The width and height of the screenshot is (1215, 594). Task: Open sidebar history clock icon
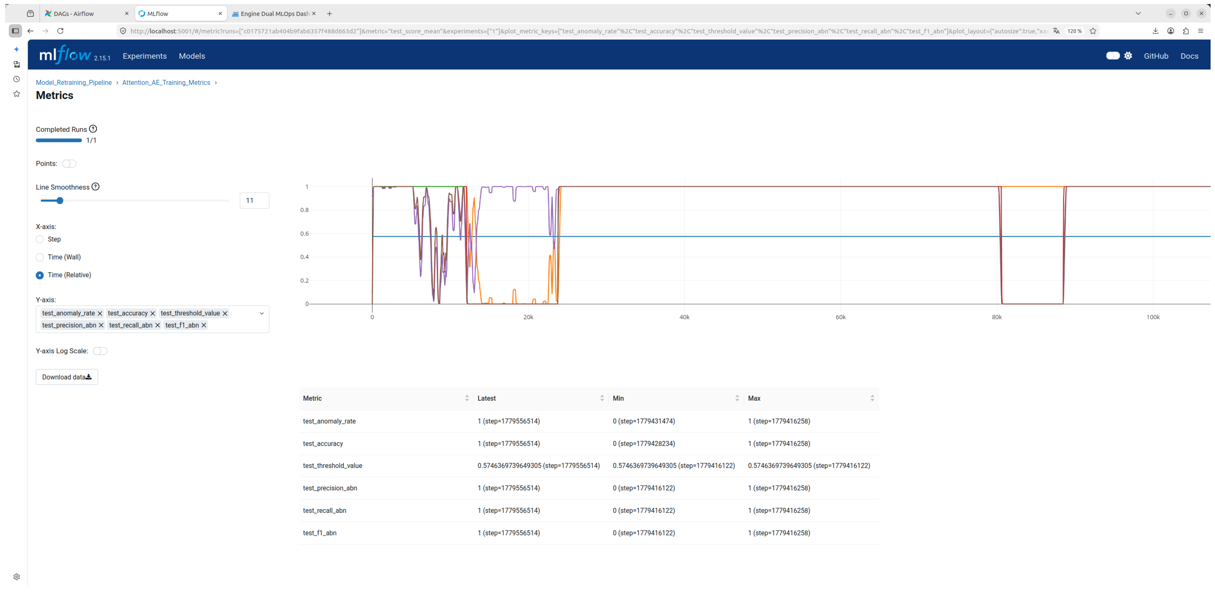(17, 79)
